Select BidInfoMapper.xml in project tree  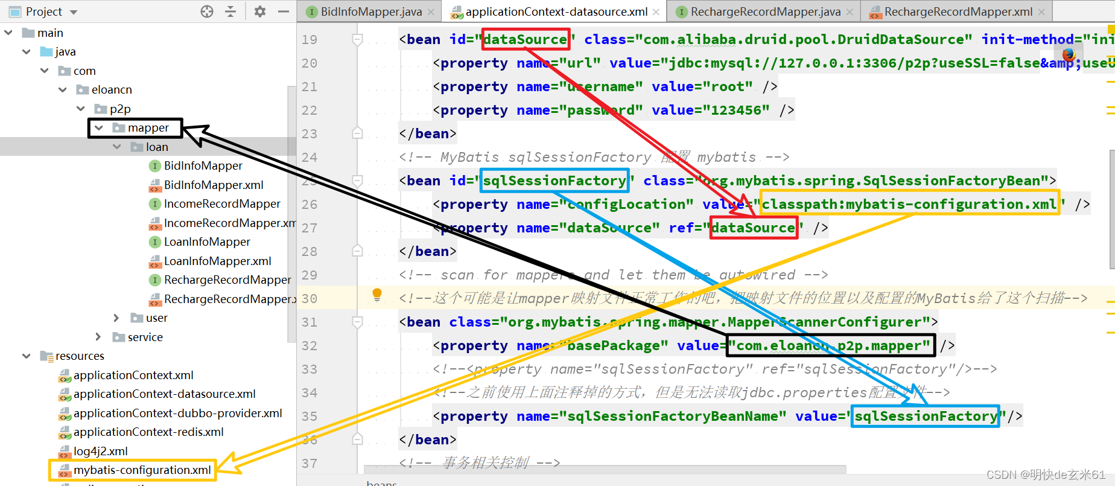(214, 185)
